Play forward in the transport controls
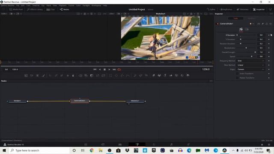Screen dimensions: 274x154 [110, 69]
